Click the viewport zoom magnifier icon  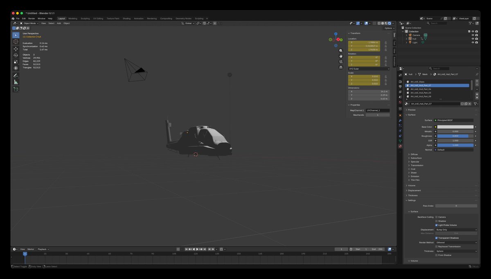pyautogui.click(x=341, y=51)
